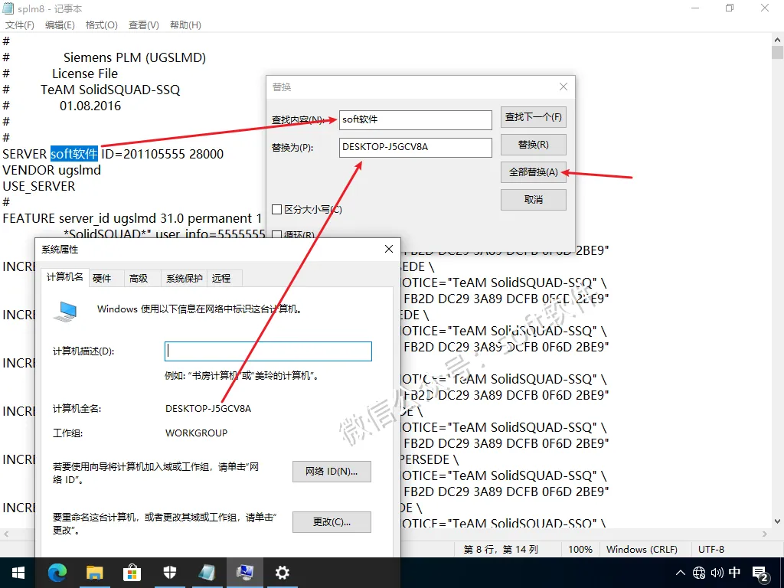Open the Format menu in Notepad
The image size is (784, 588).
click(x=102, y=25)
